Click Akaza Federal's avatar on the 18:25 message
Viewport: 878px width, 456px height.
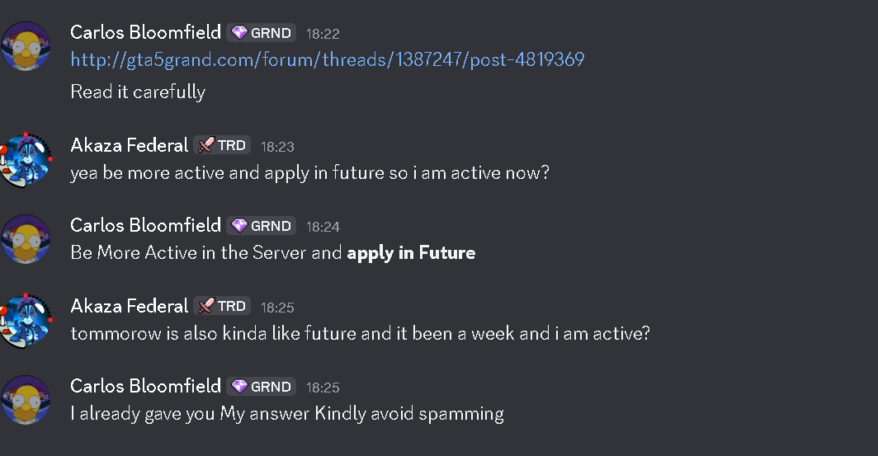[x=26, y=321]
